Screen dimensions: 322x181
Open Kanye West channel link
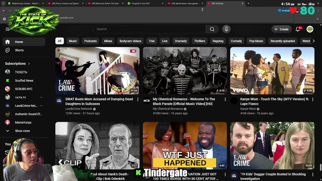point(248,109)
